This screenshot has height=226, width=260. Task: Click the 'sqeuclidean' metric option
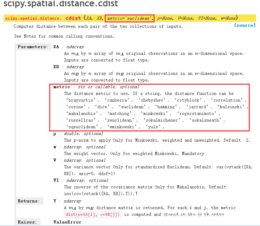tap(82, 127)
